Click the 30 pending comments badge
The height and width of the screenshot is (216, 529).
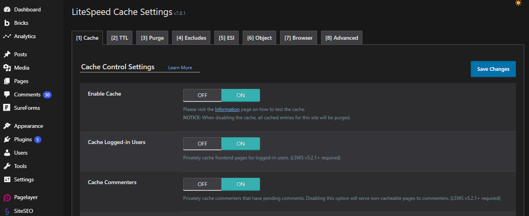pyautogui.click(x=47, y=95)
